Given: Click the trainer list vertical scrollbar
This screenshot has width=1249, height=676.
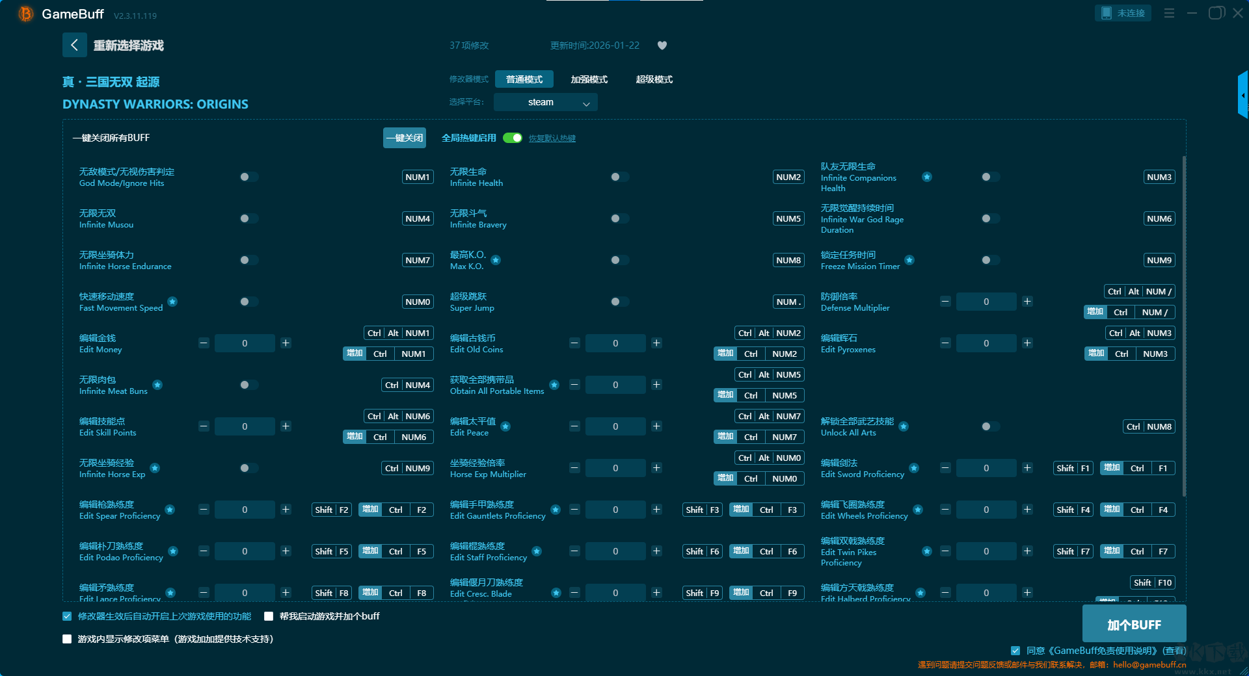Looking at the screenshot, I should click(1184, 325).
